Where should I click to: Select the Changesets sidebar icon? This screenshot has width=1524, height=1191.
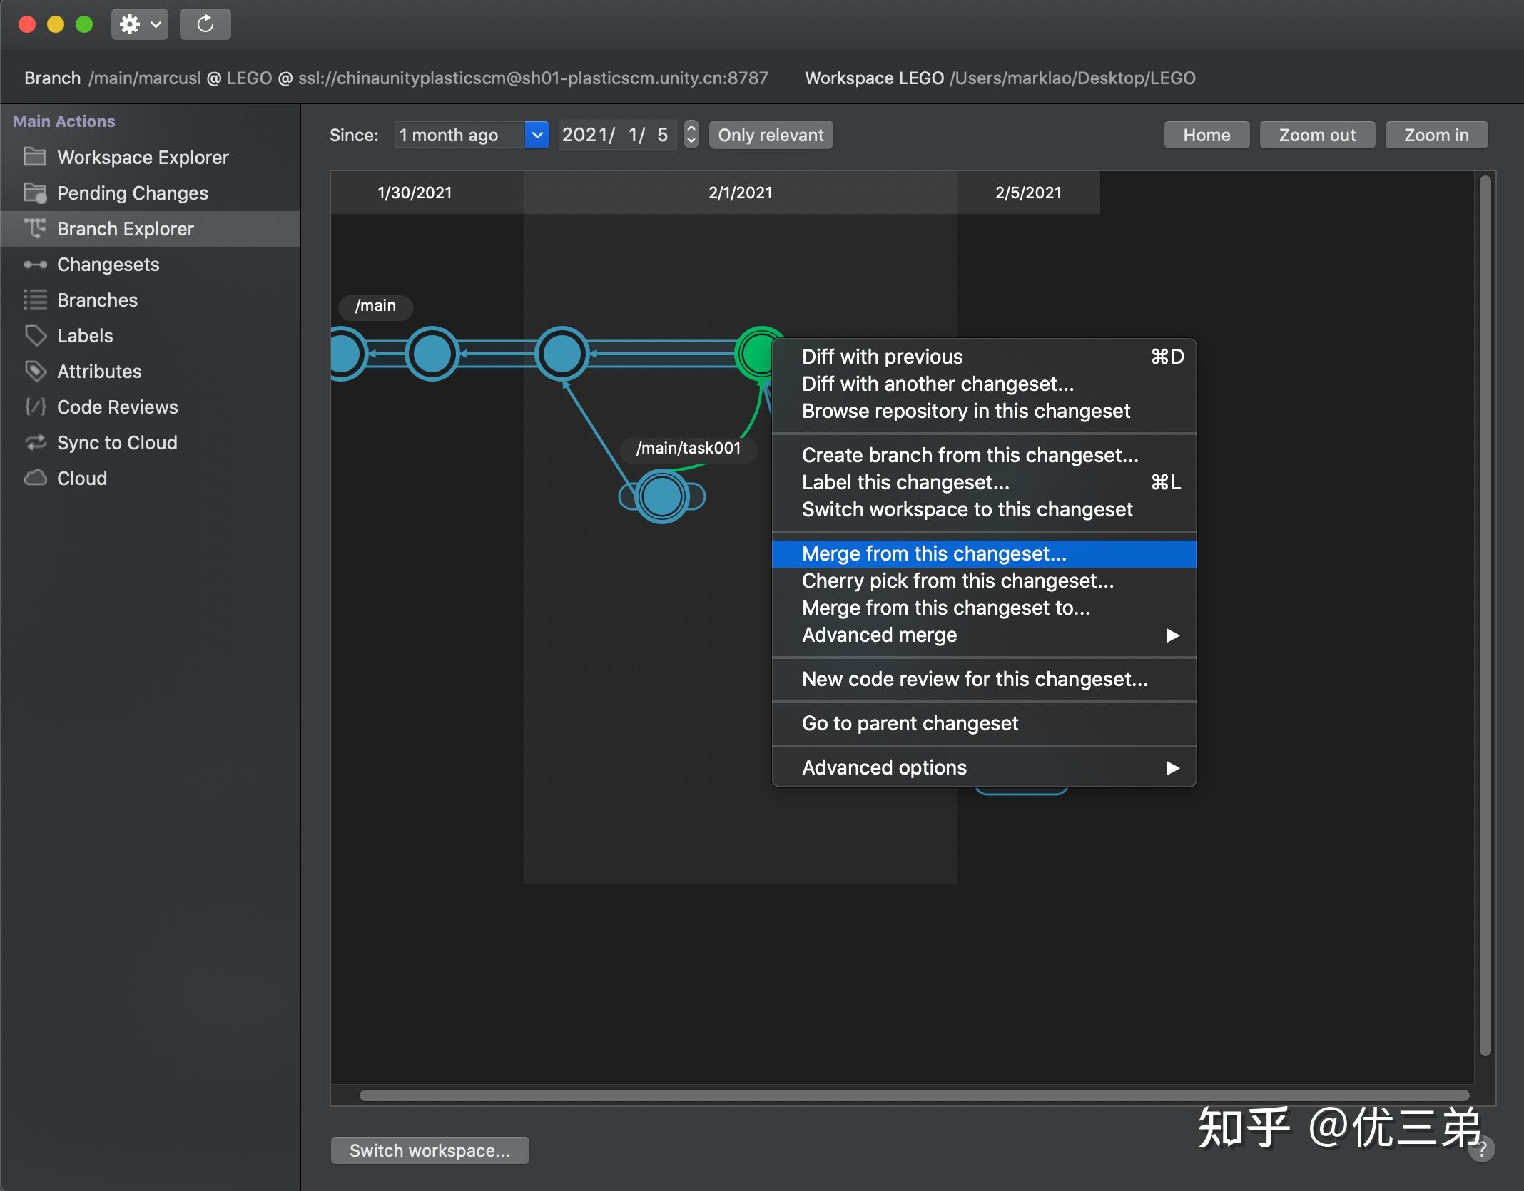(x=35, y=265)
